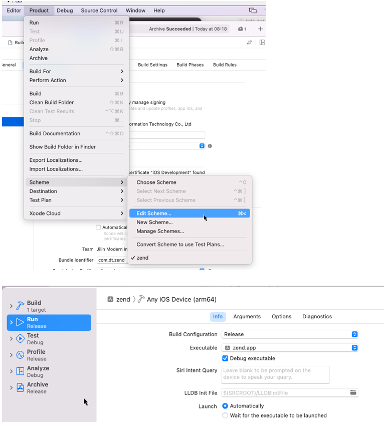Choose Edit Scheme… from the submenu
Image resolution: width=388 pixels, height=422 pixels.
pyautogui.click(x=154, y=214)
